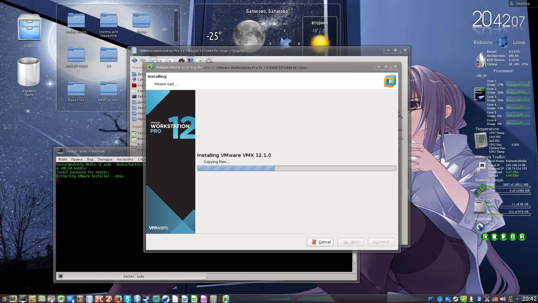Viewport: 538px width, 303px height.
Task: Click the Klipper scissors tray icon
Action: pyautogui.click(x=487, y=299)
